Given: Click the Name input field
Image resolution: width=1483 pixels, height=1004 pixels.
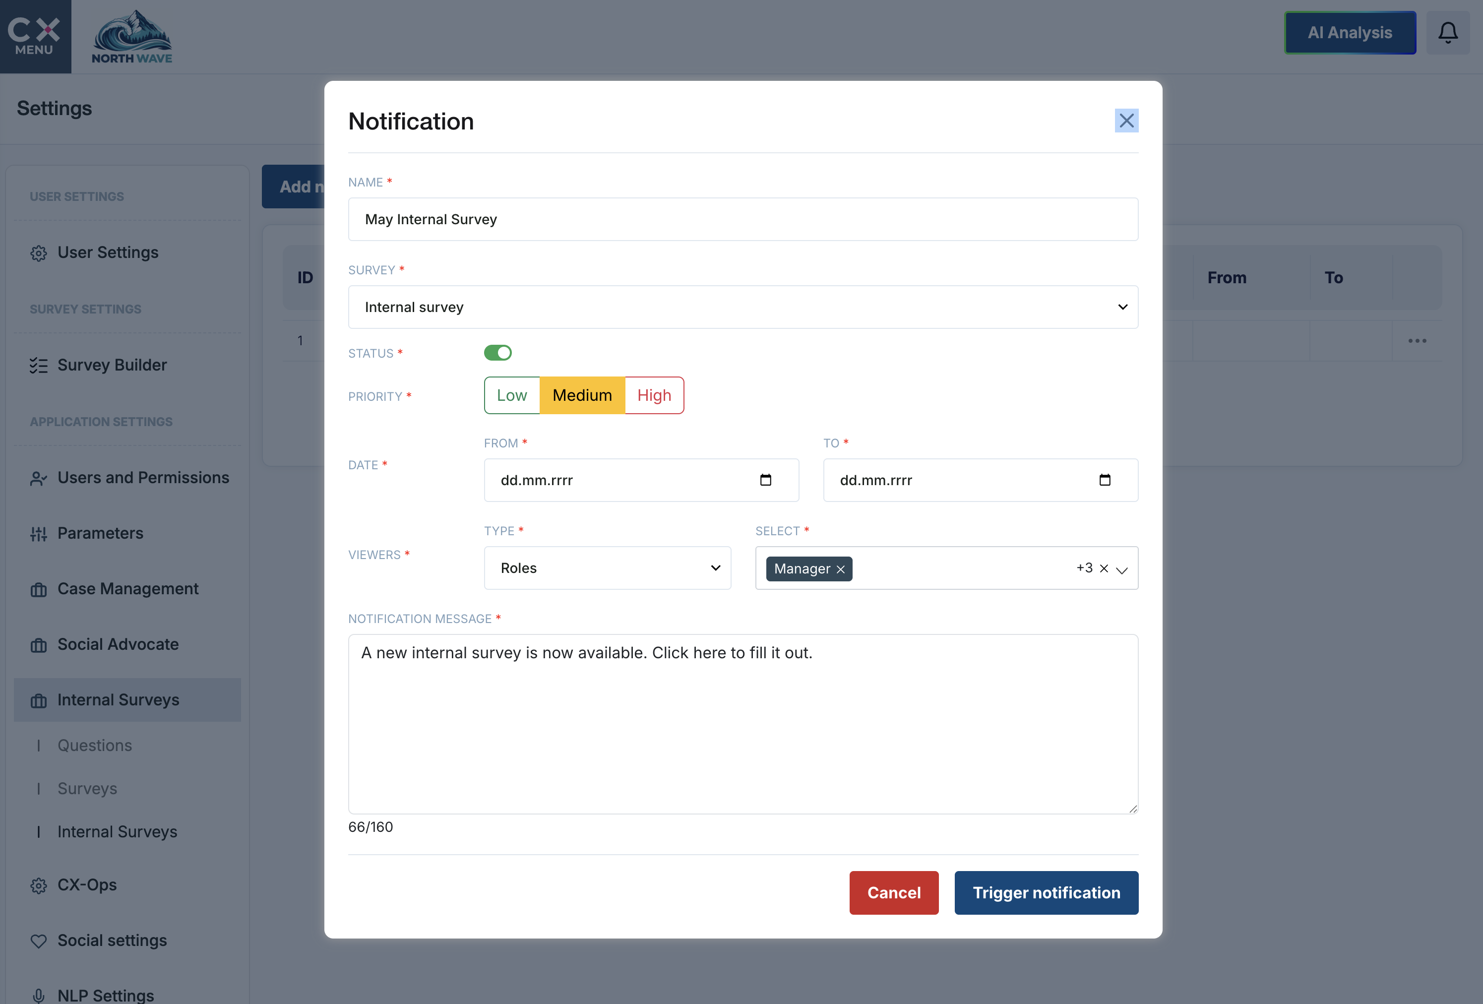Looking at the screenshot, I should [x=743, y=219].
